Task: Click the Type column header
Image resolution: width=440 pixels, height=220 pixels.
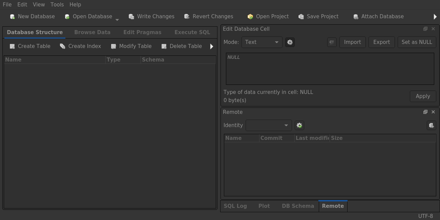Action: pyautogui.click(x=123, y=60)
